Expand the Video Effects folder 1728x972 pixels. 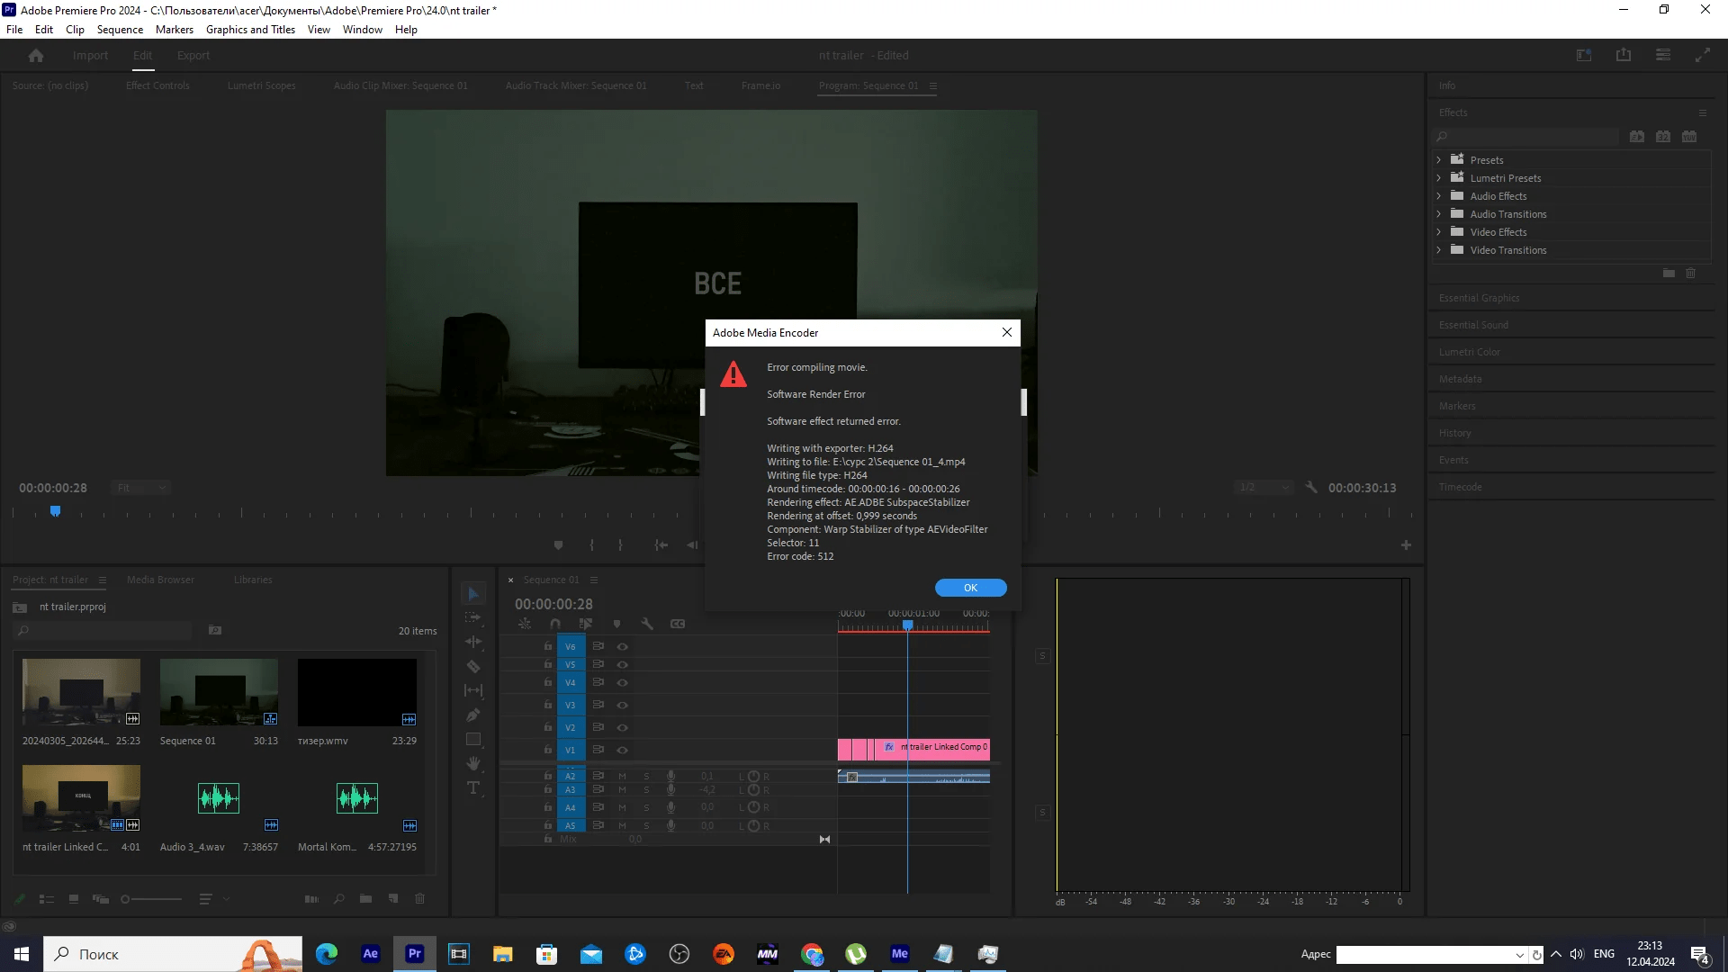tap(1438, 231)
